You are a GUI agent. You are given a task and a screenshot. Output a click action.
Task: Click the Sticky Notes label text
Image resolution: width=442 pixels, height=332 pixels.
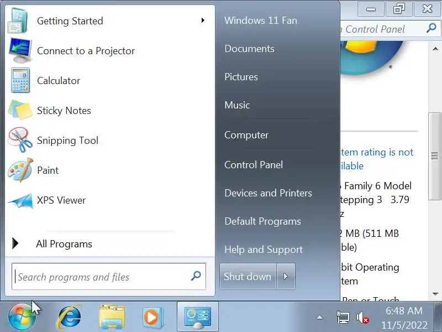coord(64,110)
